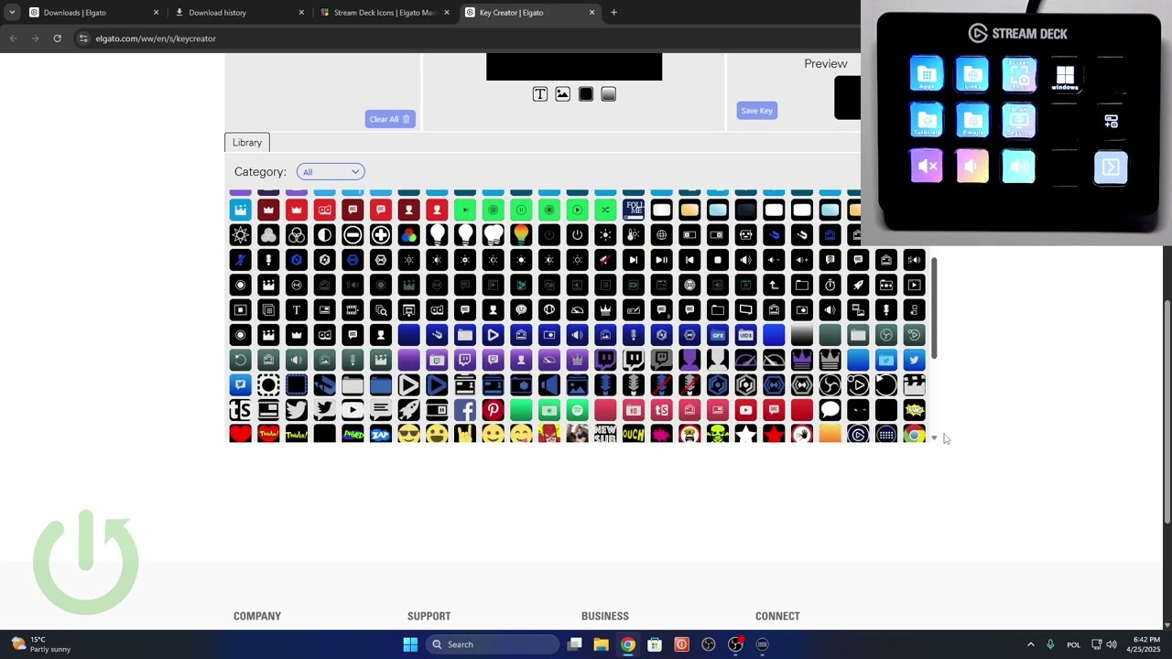
Task: Show hidden system tray icons
Action: tap(1030, 644)
